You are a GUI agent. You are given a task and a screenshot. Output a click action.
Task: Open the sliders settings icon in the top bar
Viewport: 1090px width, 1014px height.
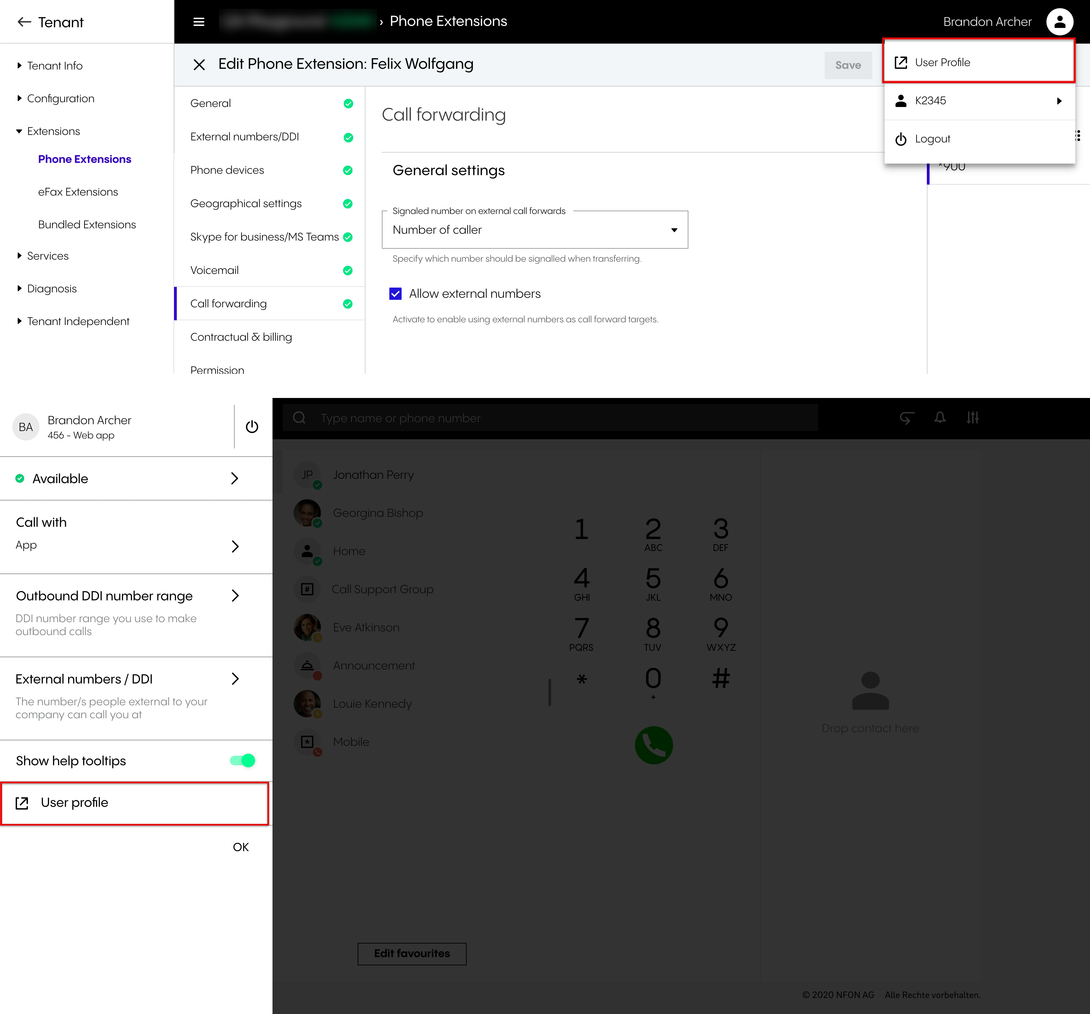pos(973,418)
